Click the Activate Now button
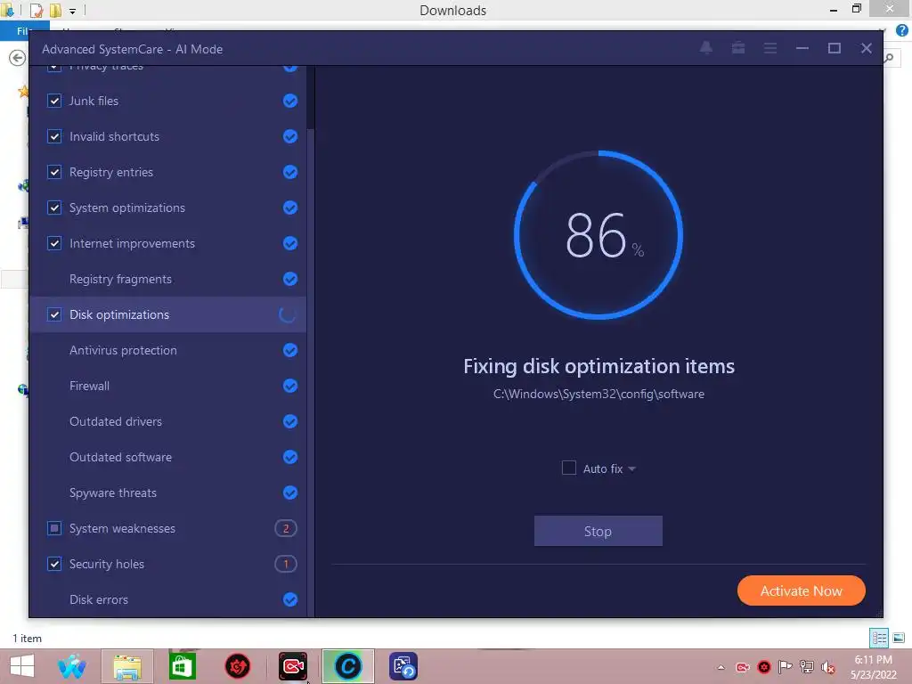This screenshot has width=912, height=684. click(801, 591)
